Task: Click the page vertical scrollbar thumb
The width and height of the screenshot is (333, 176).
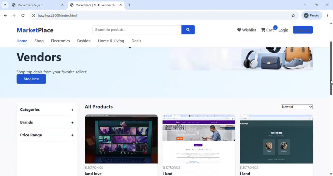Action: (x=331, y=68)
